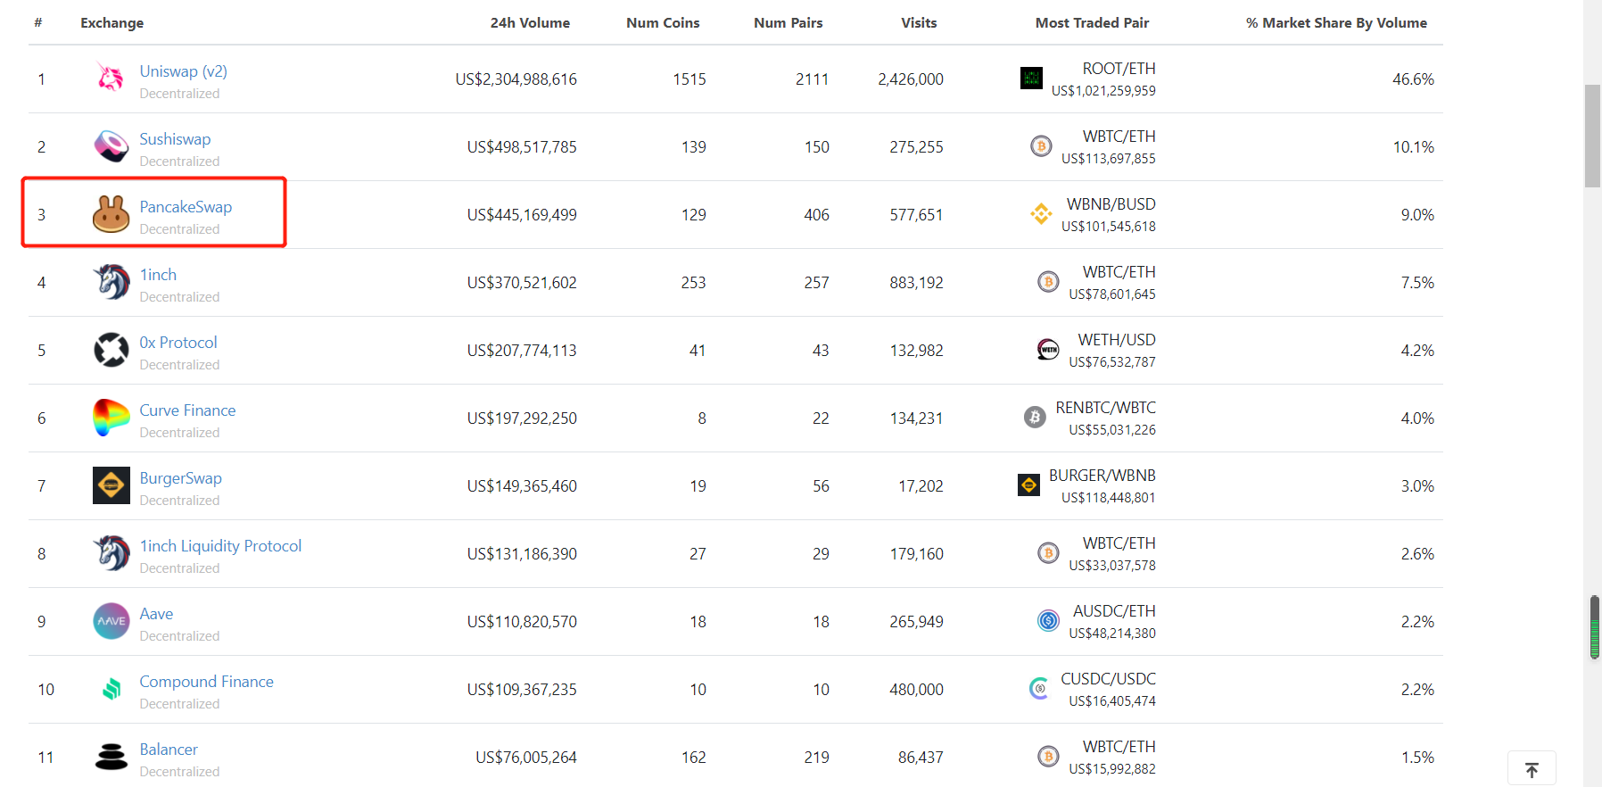Click the Aave round logo icon
Viewport: 1602px width, 787px height.
tap(111, 621)
